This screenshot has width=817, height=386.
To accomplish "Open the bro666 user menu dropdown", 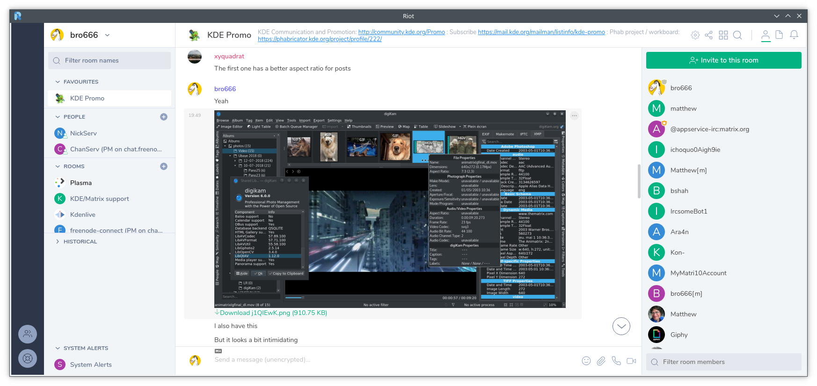I will pyautogui.click(x=107, y=35).
